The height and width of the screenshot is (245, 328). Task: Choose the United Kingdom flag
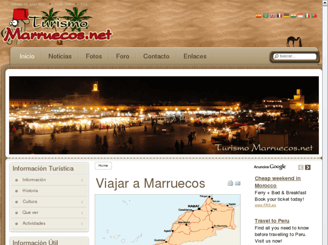click(x=273, y=15)
